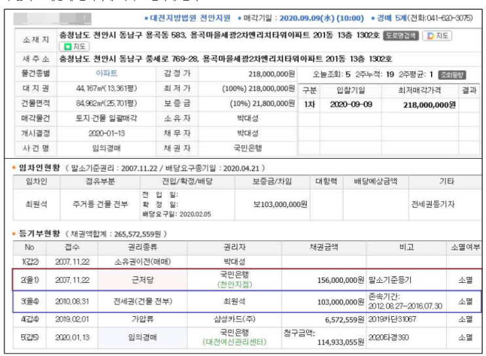Select the building area 84.962㎡(25.701평)
The height and width of the screenshot is (356, 486).
click(x=107, y=103)
